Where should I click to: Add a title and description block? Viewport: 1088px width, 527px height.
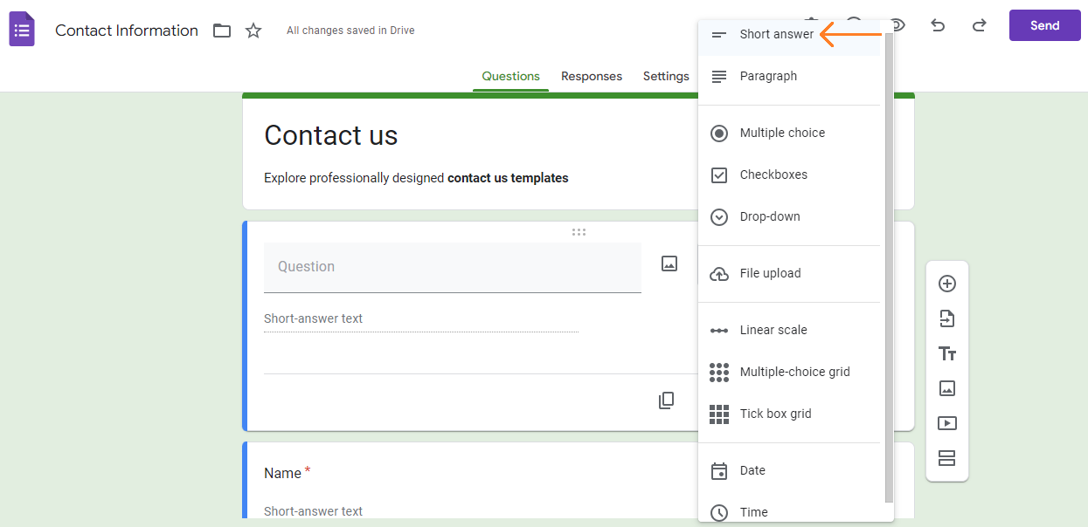(947, 353)
